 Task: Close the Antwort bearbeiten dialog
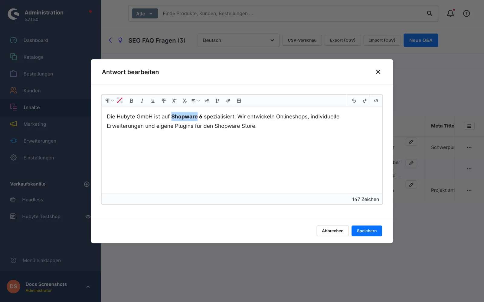tap(378, 72)
